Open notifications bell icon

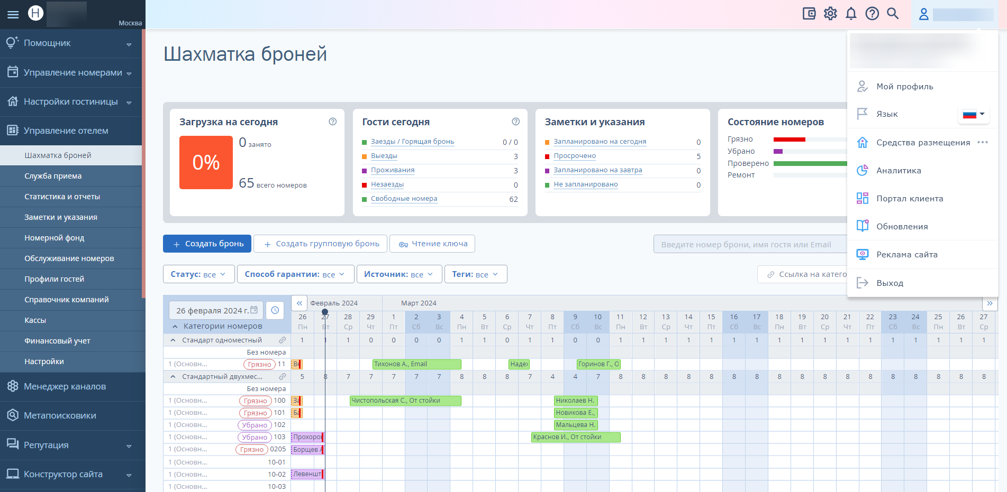tap(851, 14)
